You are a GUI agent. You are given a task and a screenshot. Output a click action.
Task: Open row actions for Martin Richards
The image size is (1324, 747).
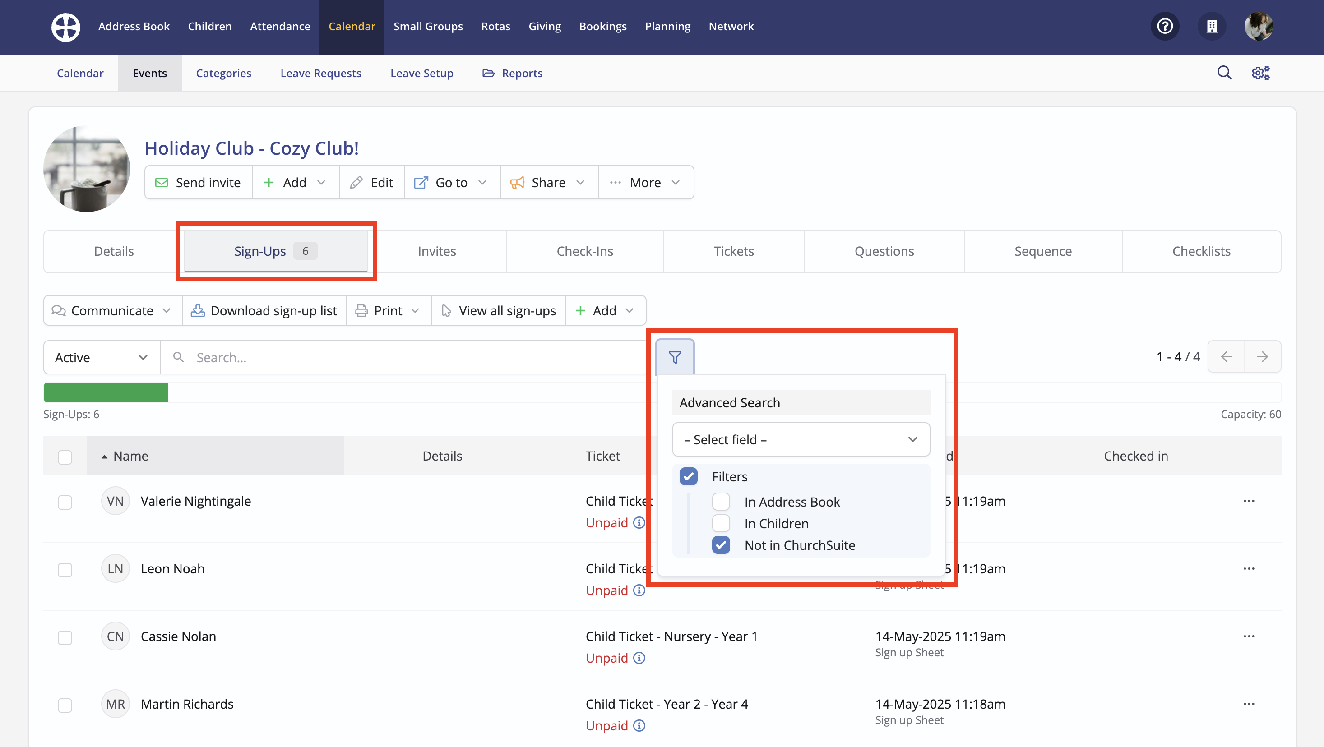click(x=1249, y=704)
